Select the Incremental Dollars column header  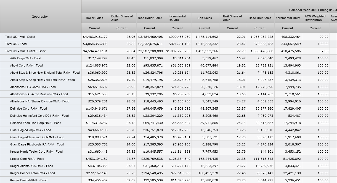coord(177,18)
